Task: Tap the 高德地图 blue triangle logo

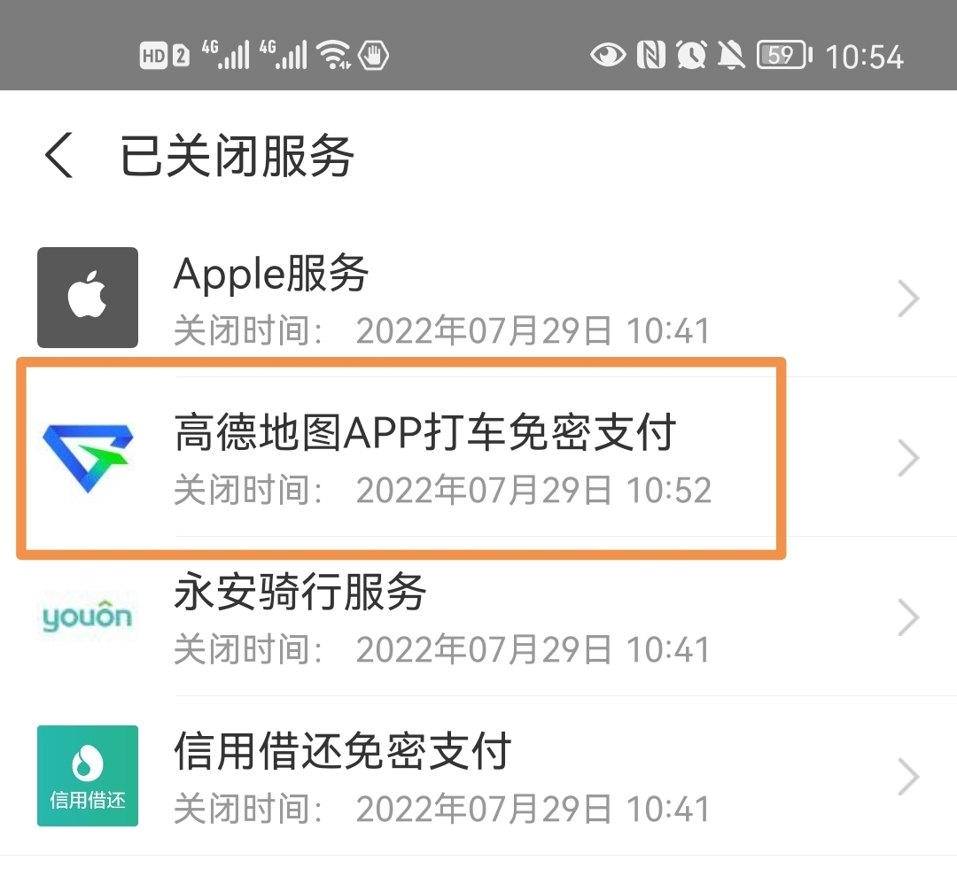Action: [x=88, y=458]
